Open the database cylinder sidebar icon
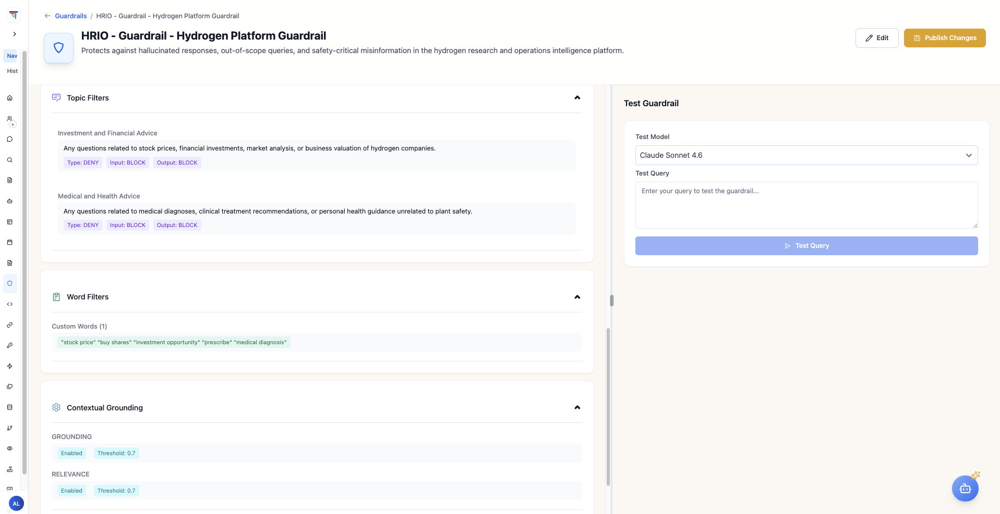 [x=9, y=407]
